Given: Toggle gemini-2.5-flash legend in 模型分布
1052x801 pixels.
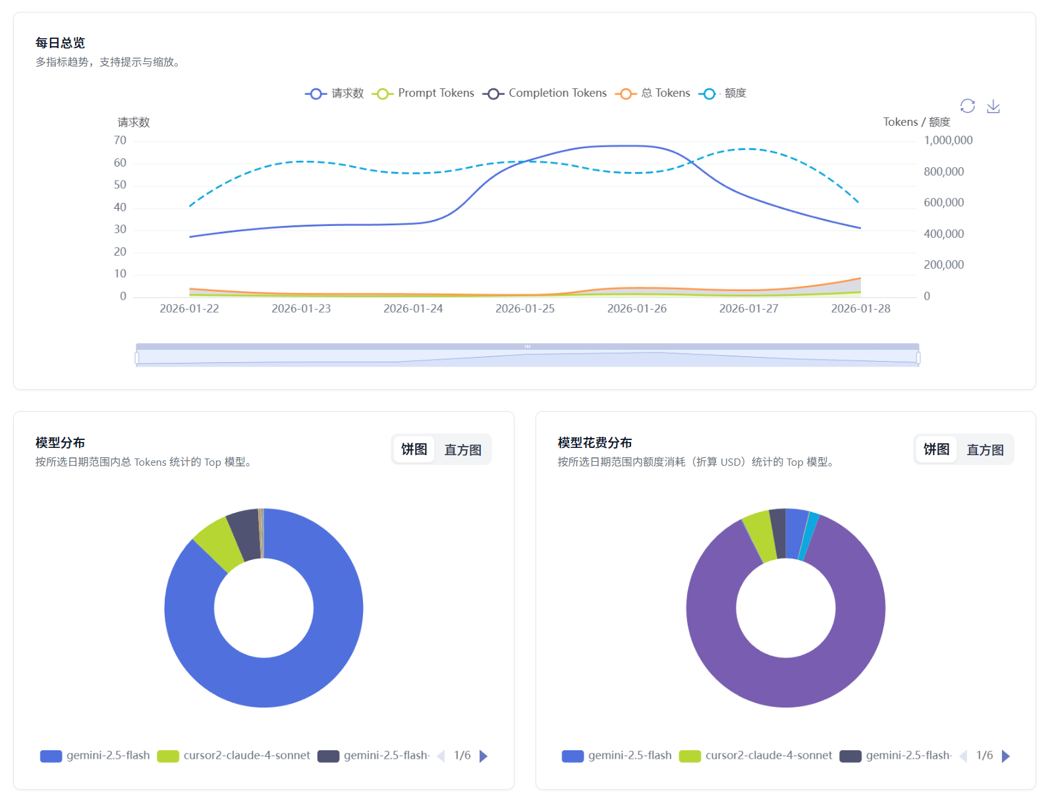Looking at the screenshot, I should [x=95, y=756].
